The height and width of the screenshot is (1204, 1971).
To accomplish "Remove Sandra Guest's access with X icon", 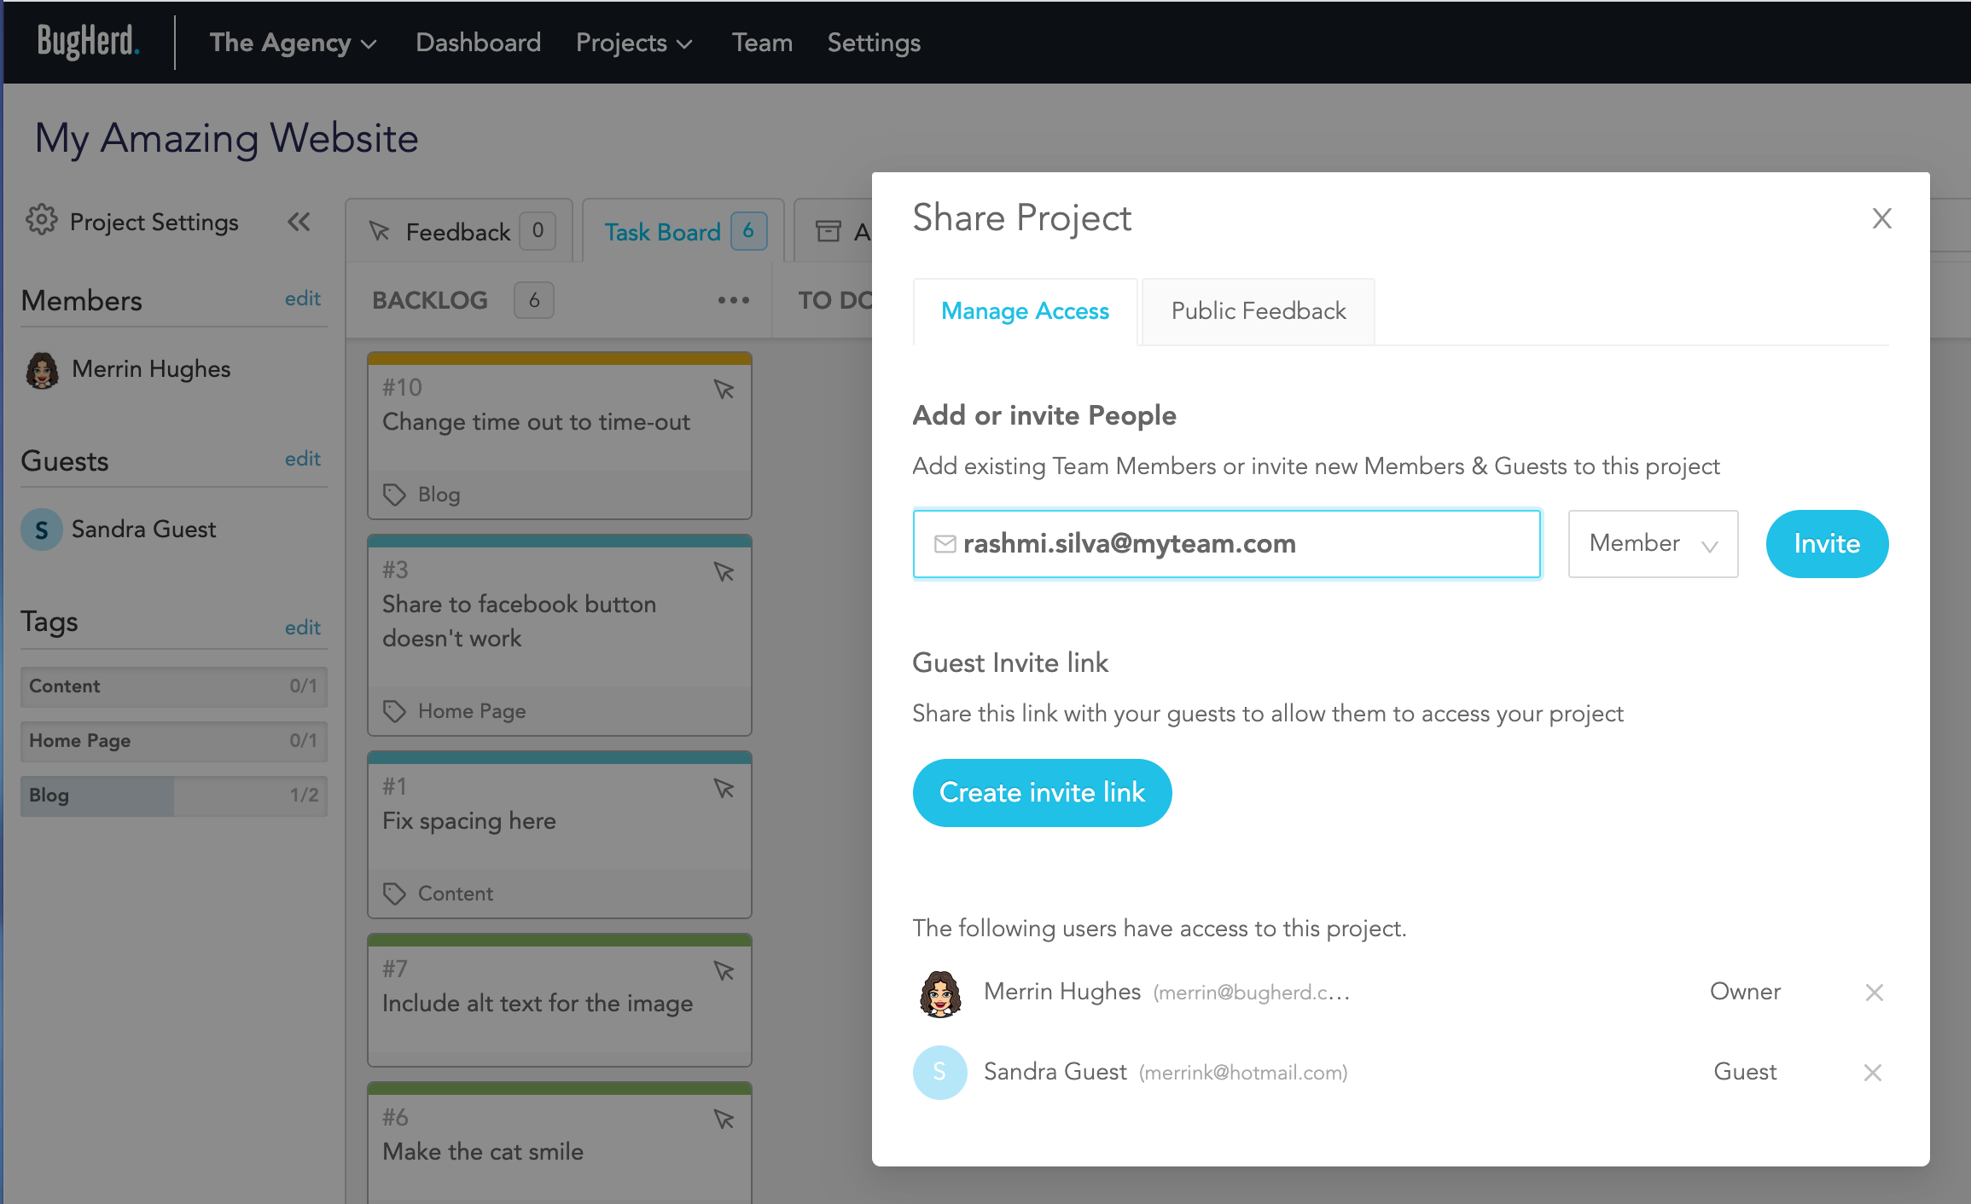I will click(1873, 1073).
